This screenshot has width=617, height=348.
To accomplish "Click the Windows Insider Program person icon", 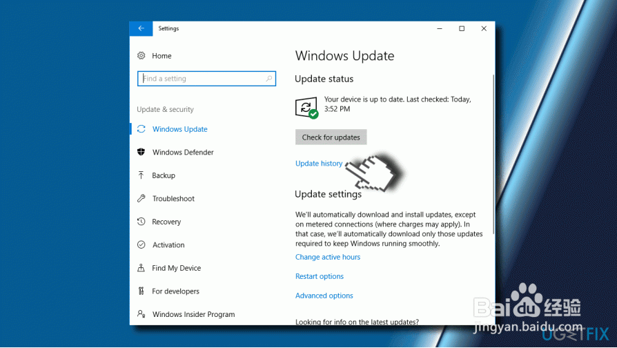I will point(141,314).
